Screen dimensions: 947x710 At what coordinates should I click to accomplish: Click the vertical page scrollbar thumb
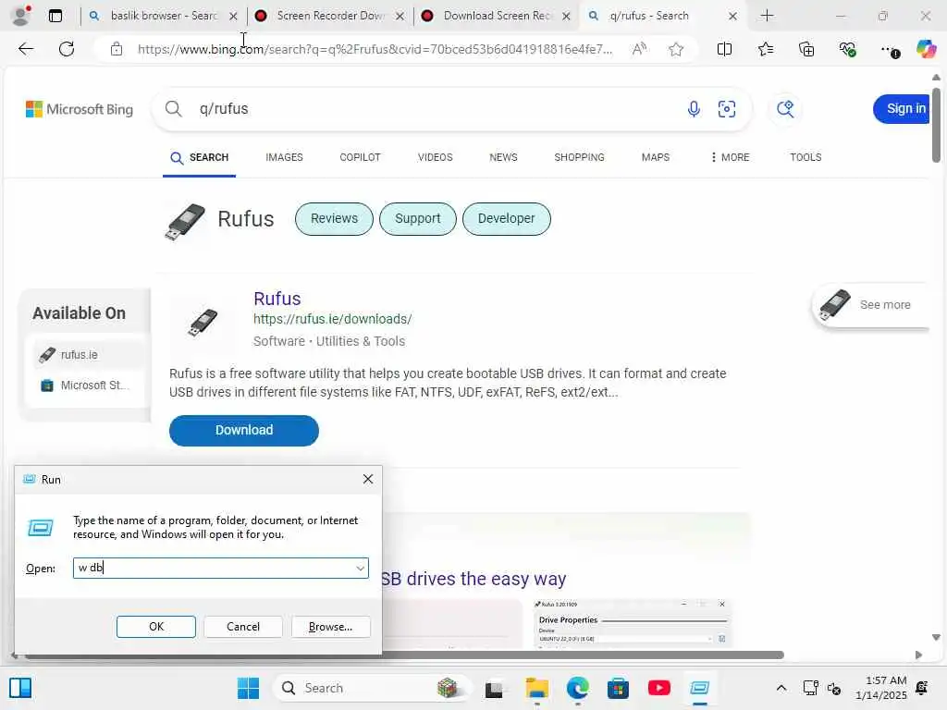[x=936, y=125]
